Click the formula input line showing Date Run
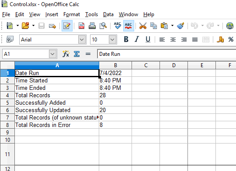Screen dimensions: 236x171 click(167, 54)
